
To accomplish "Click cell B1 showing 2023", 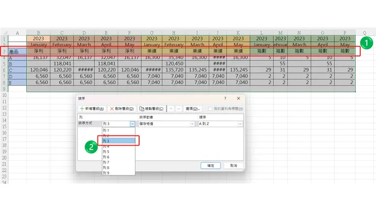I will pos(39,39).
